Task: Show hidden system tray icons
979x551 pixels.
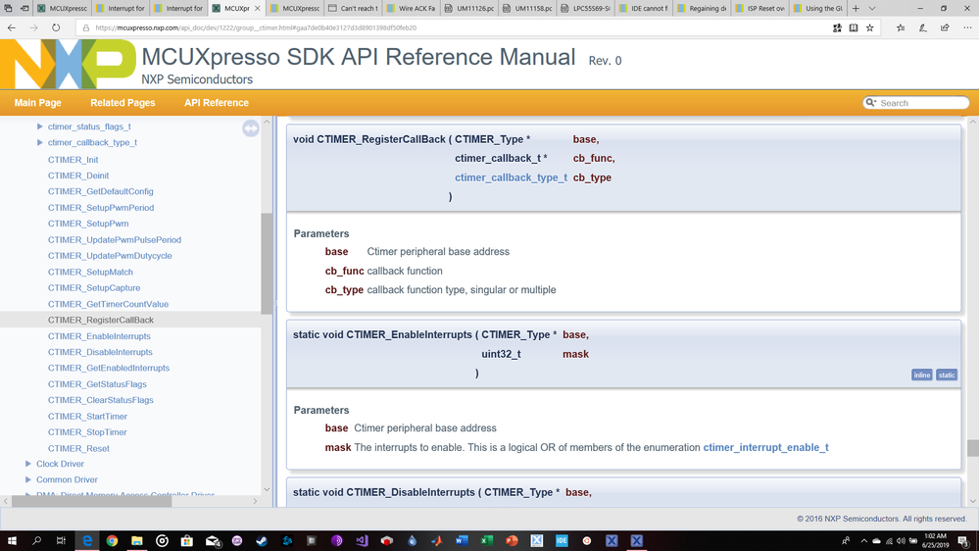Action: point(864,541)
